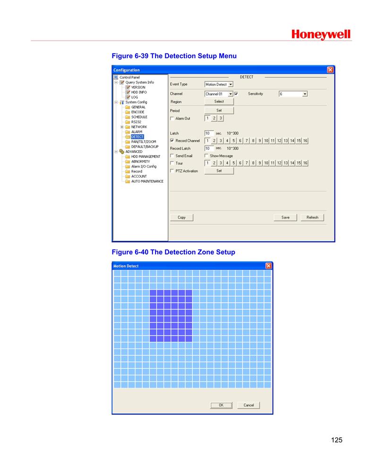The width and height of the screenshot is (386, 468).
Task: Click the DETECT folder icon
Action: pyautogui.click(x=128, y=136)
